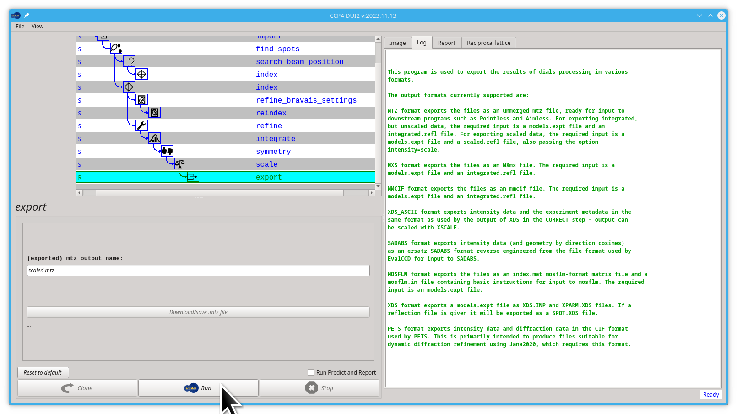Click the tree horizontal scrollbar right arrow
Screen dimensions: 737x414
(x=371, y=193)
